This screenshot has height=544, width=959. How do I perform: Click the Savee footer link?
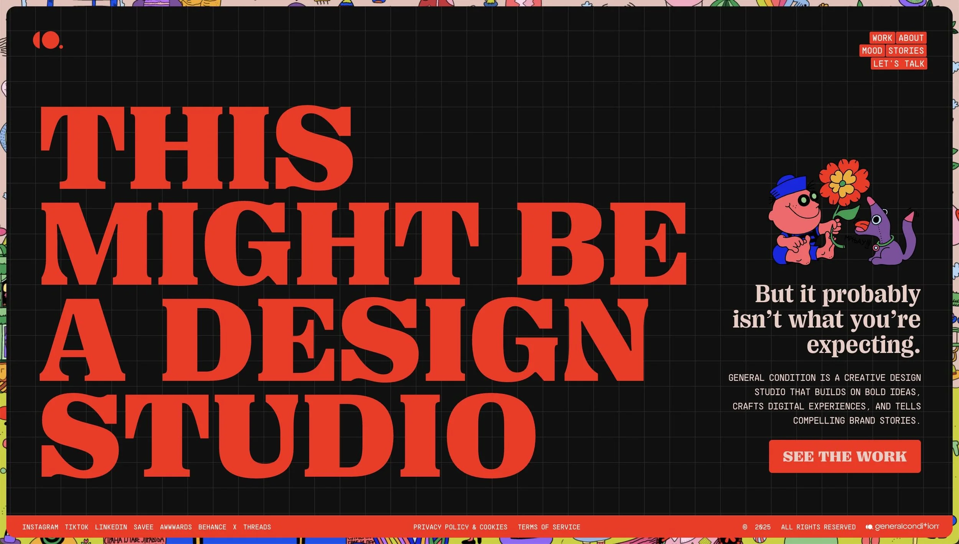click(x=143, y=527)
